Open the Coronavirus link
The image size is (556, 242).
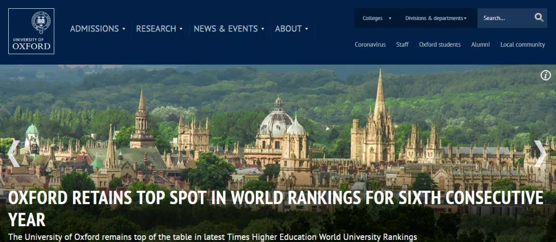pos(370,45)
